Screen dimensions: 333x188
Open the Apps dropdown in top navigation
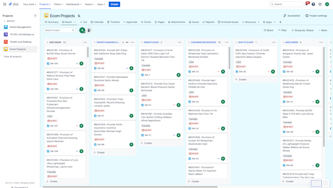click(x=101, y=4)
